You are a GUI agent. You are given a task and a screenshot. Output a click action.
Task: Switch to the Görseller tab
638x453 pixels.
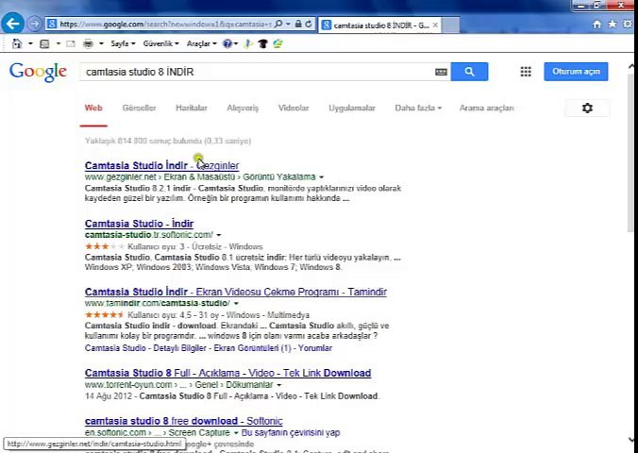(139, 108)
